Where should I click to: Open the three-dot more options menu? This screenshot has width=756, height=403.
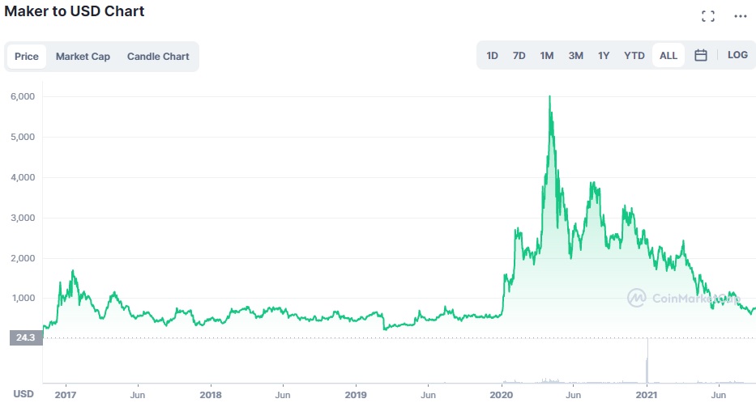coord(740,16)
